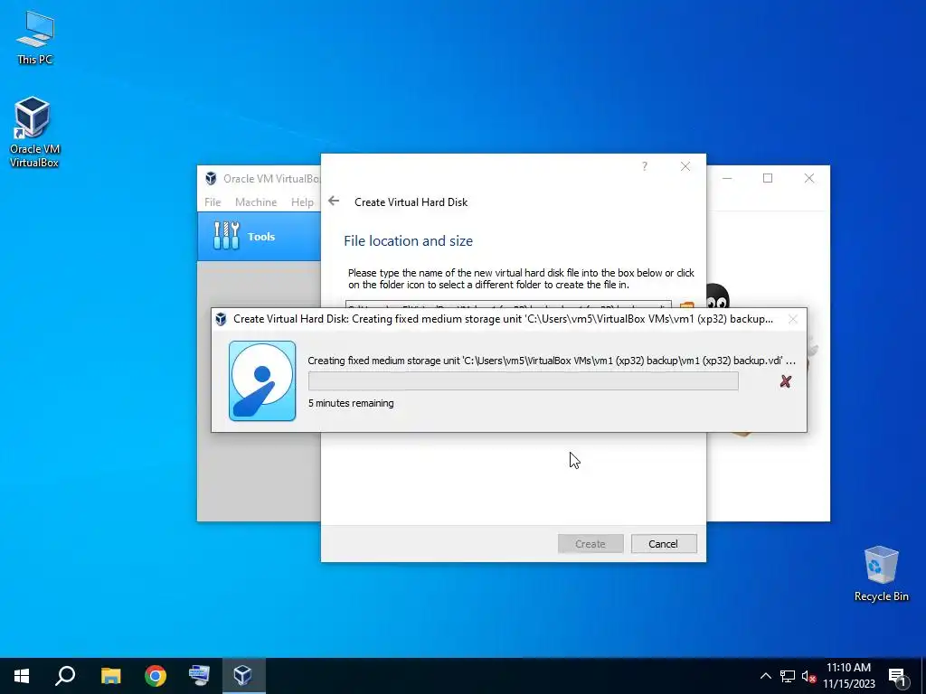
Task: Click the folder icon to choose file location
Action: (686, 305)
